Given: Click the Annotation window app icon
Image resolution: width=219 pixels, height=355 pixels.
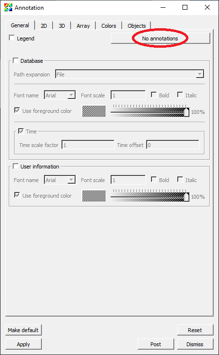Looking at the screenshot, I should click(x=8, y=7).
